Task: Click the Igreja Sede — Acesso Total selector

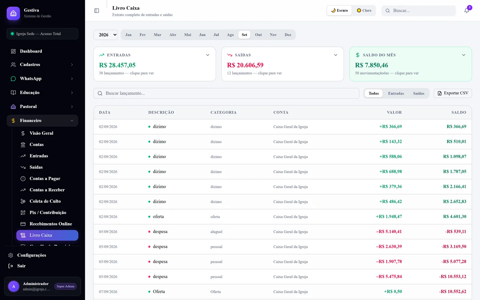Action: [x=42, y=34]
